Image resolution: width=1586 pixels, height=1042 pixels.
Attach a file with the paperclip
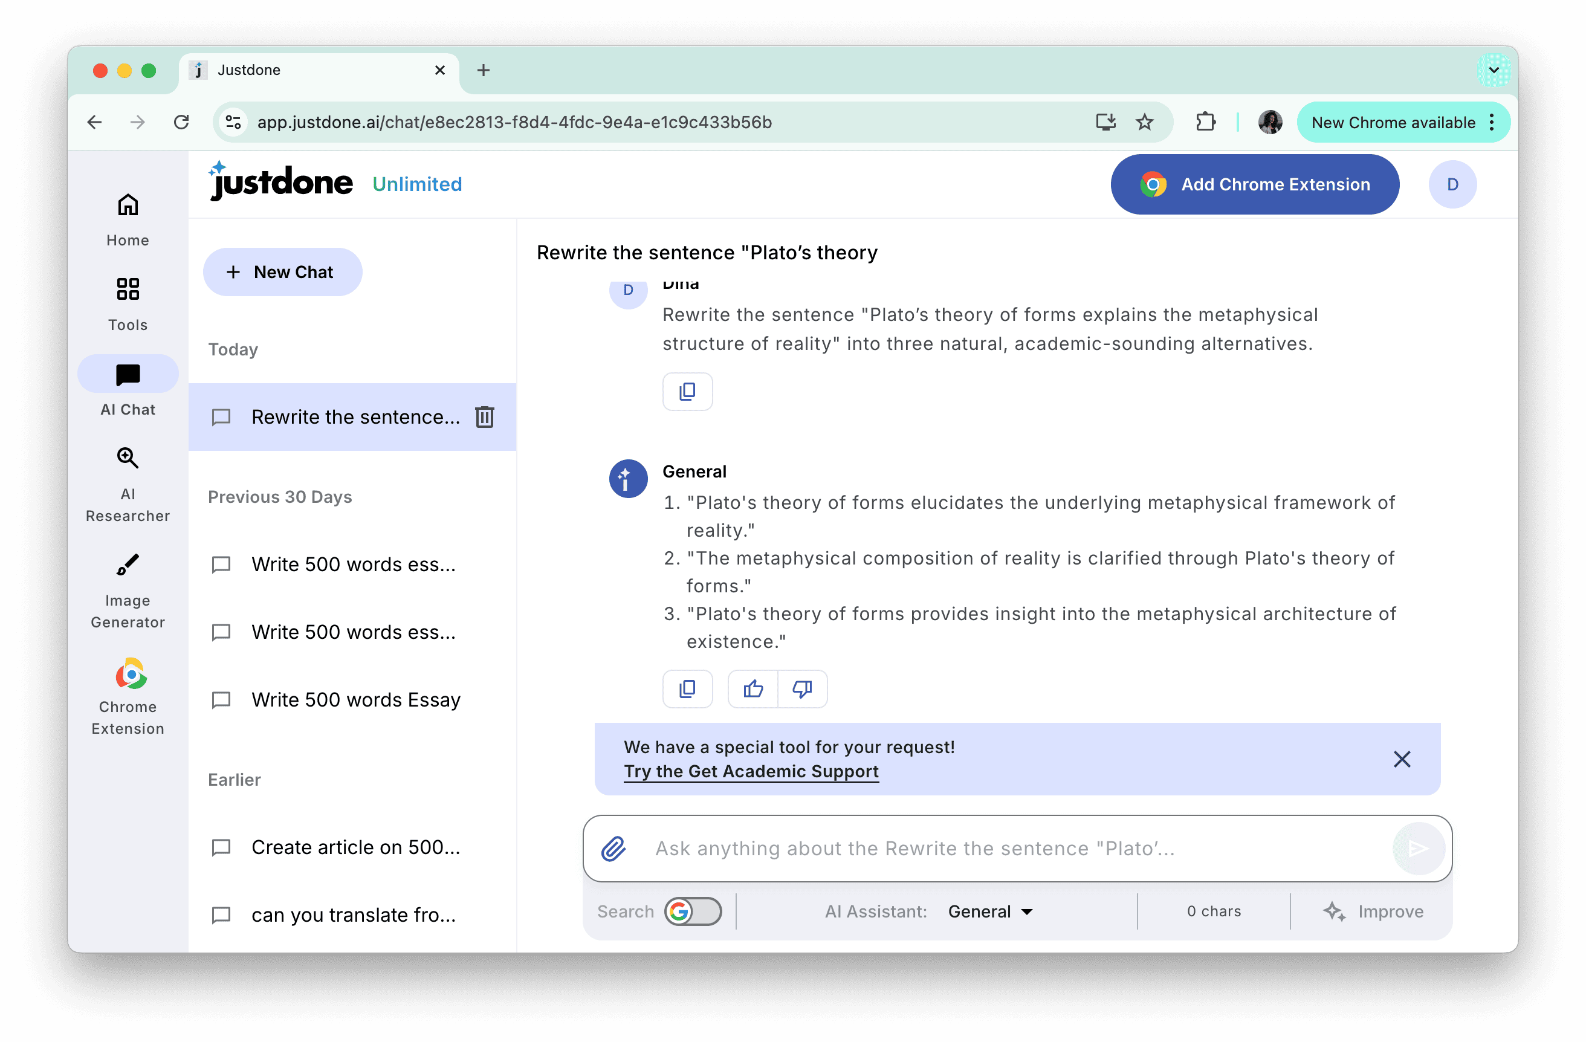[x=613, y=849]
